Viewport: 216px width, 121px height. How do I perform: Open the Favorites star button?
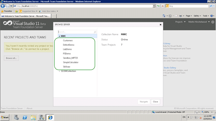click(x=7, y=11)
